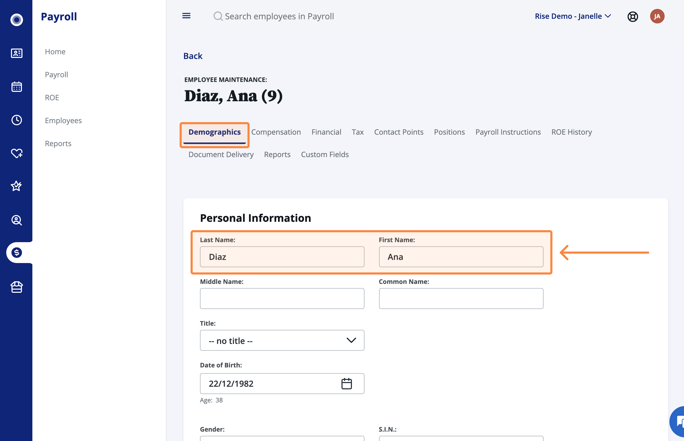Switch to the Compensation tab

click(x=276, y=132)
